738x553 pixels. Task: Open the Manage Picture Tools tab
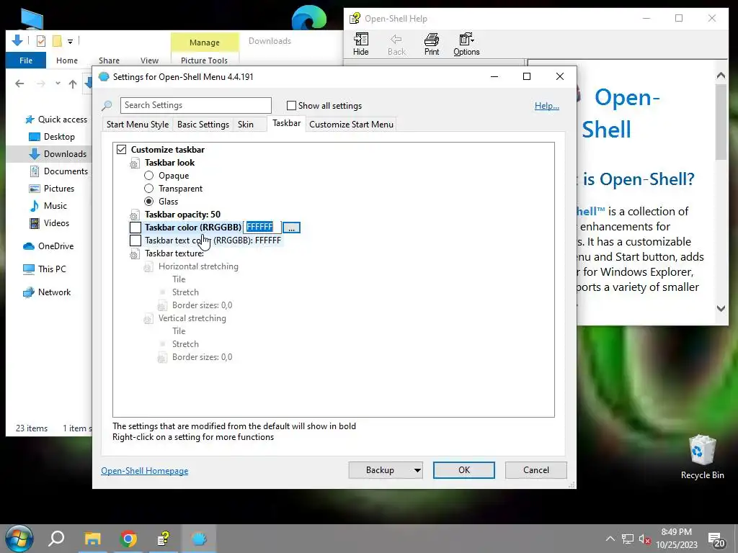point(204,42)
